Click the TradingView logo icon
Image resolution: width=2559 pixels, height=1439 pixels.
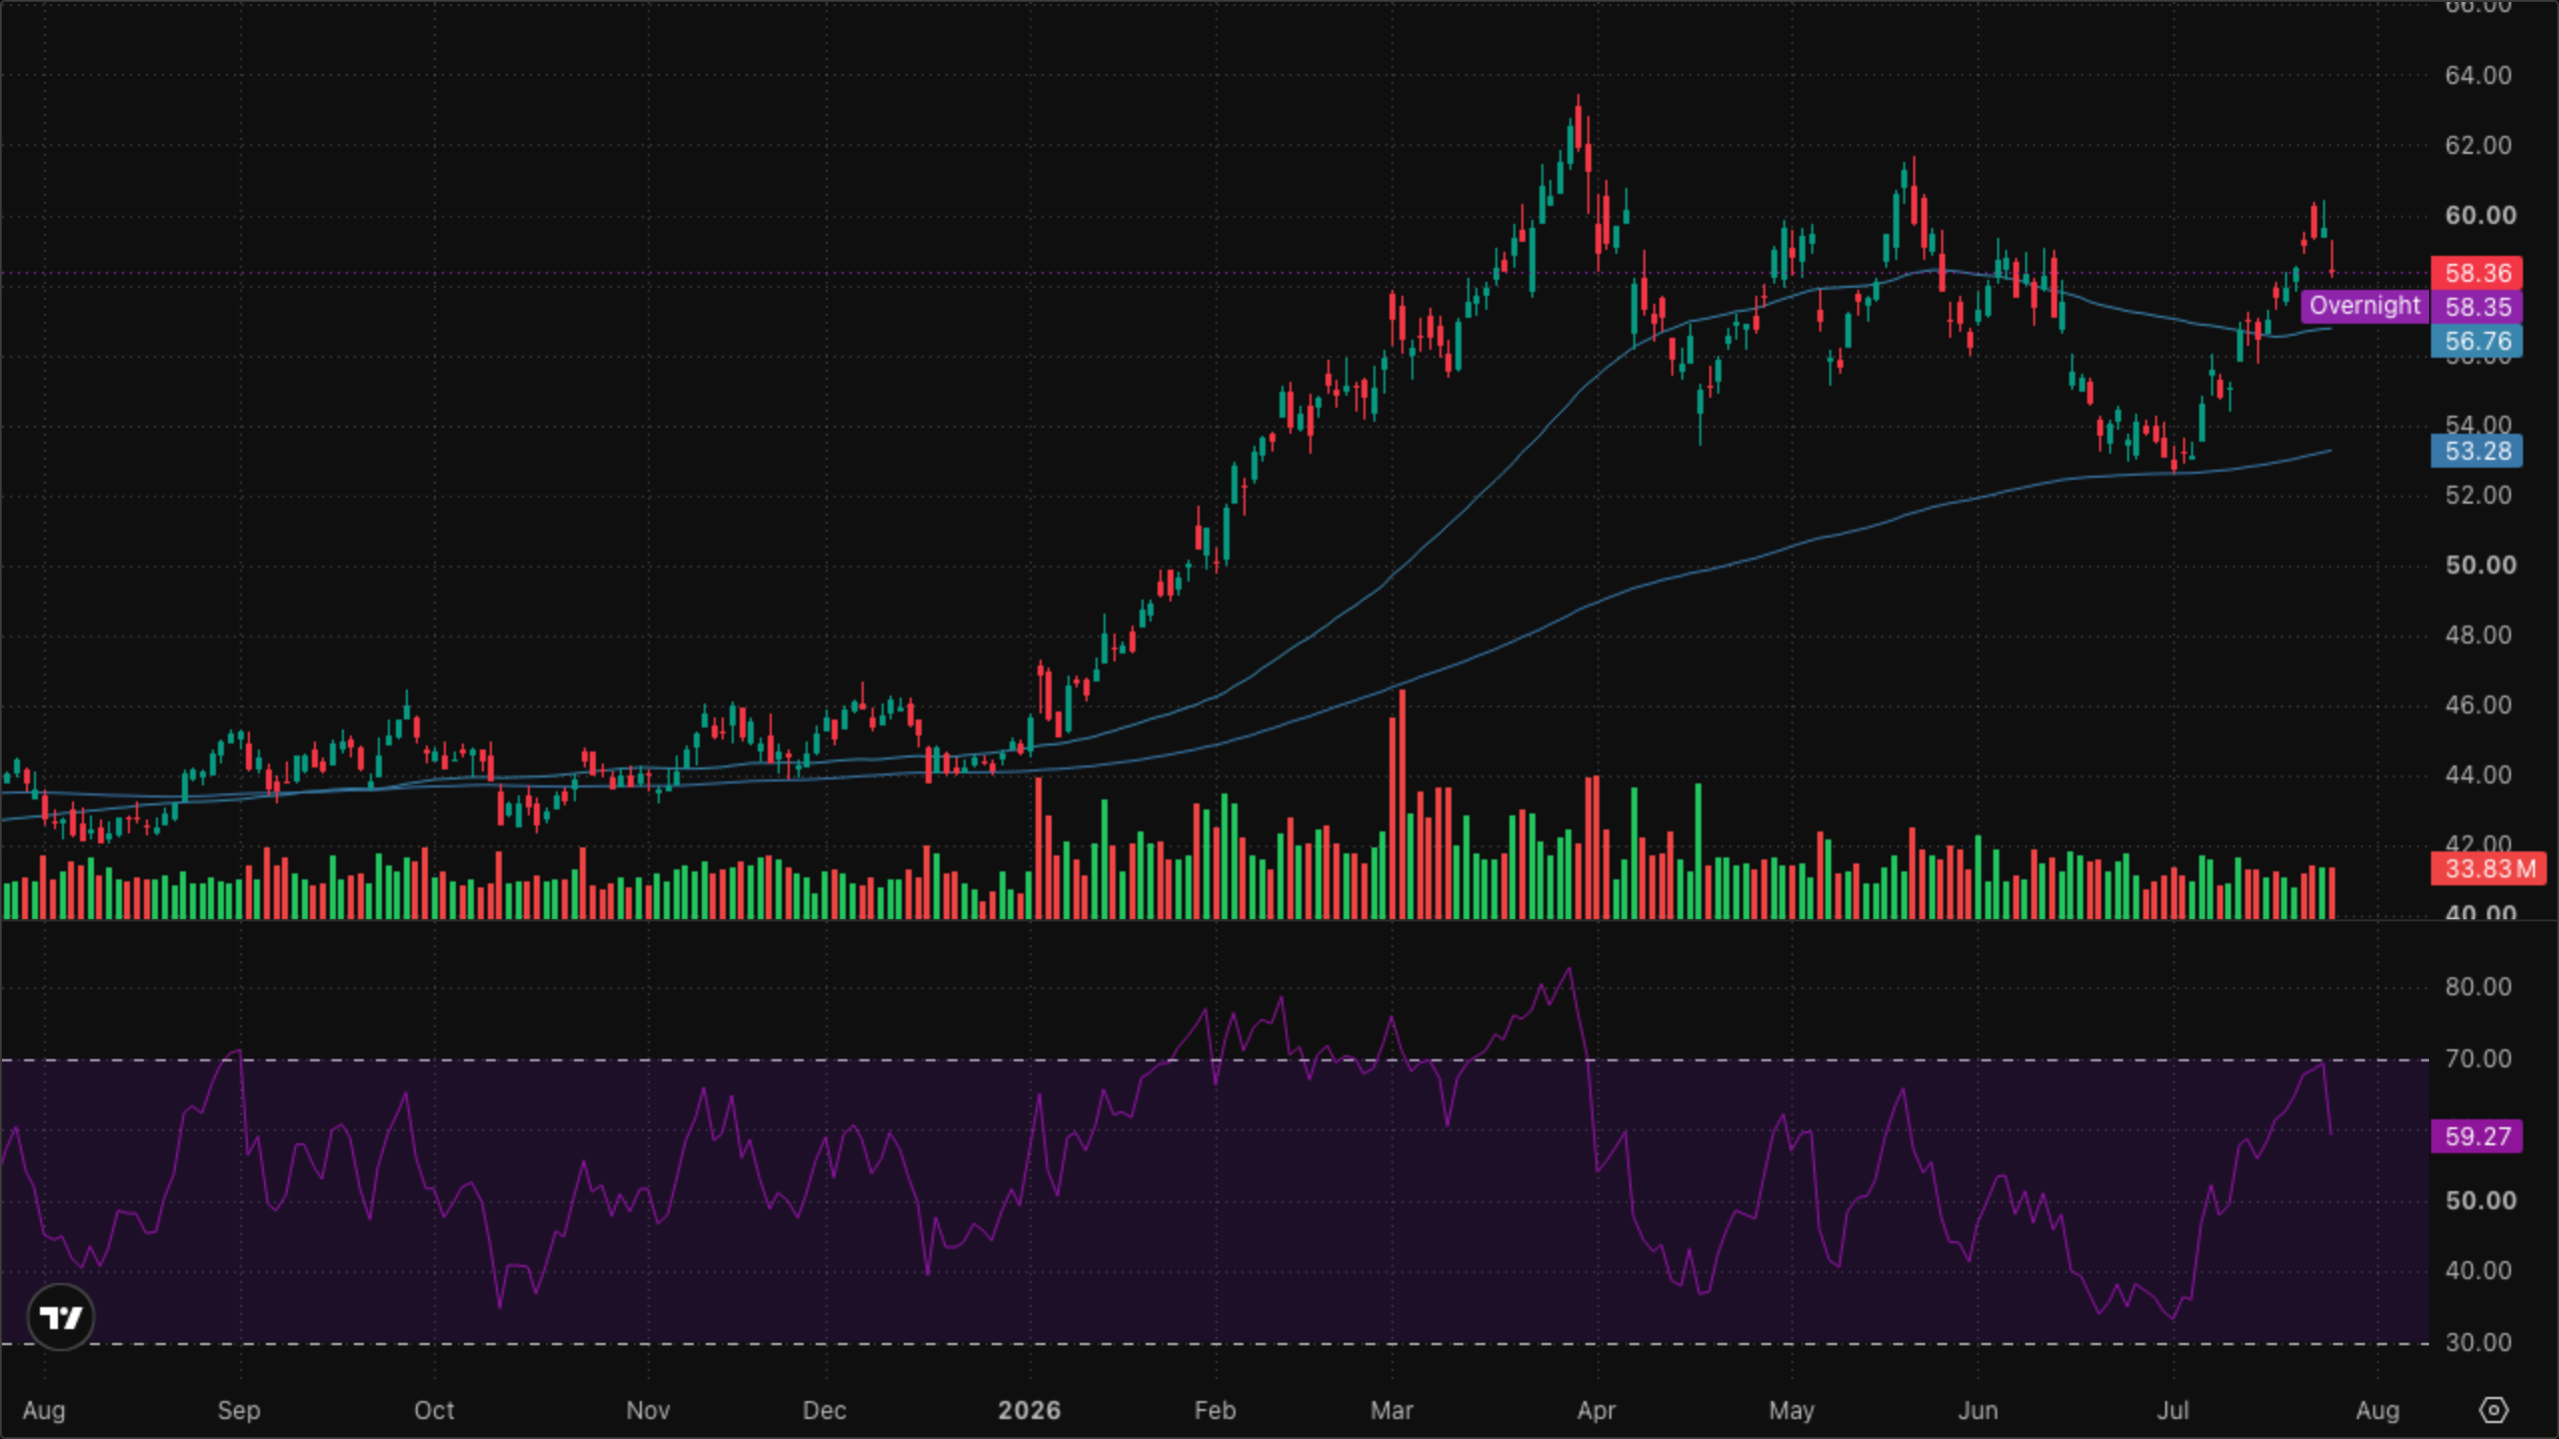(61, 1317)
